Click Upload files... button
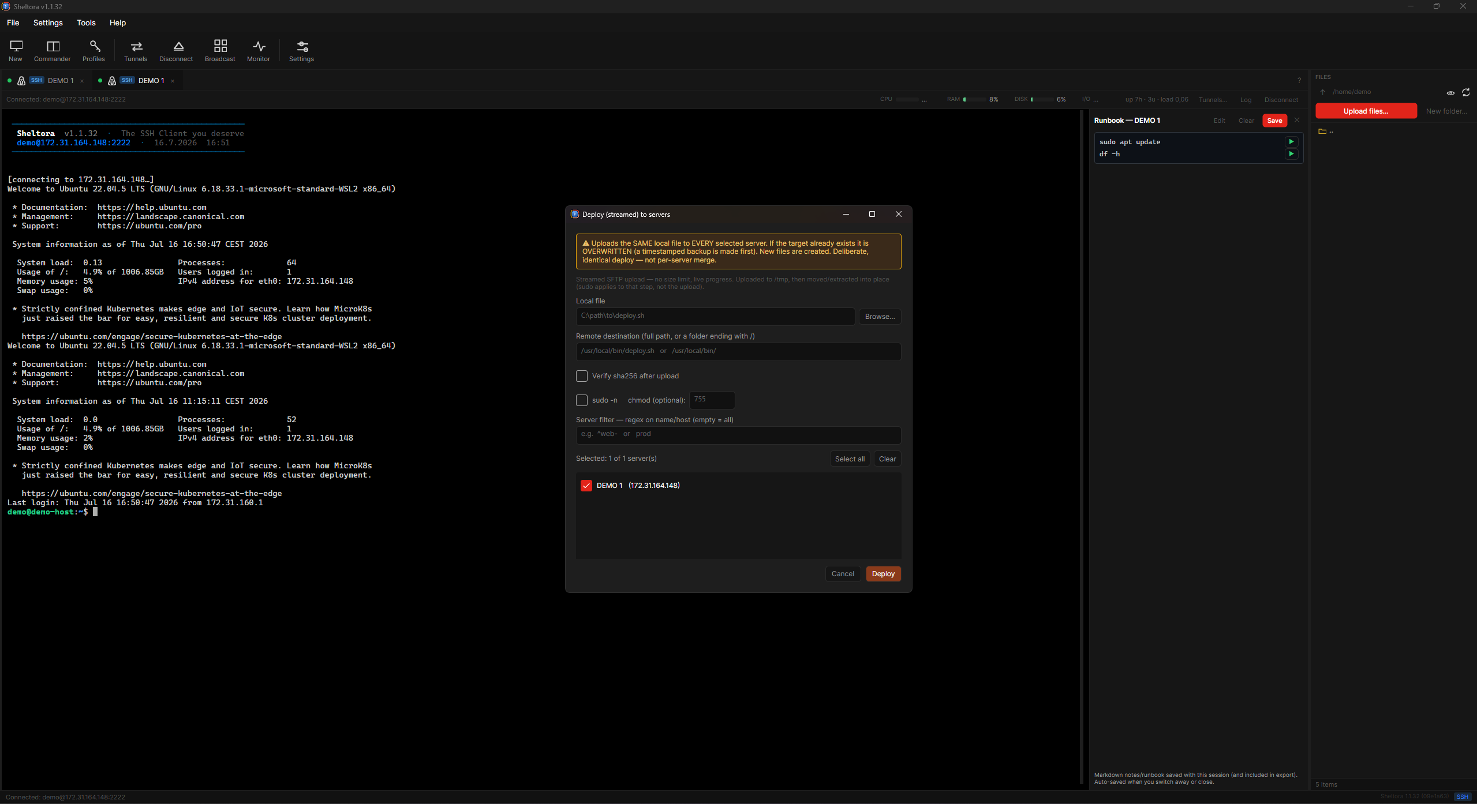1477x804 pixels. click(1366, 111)
